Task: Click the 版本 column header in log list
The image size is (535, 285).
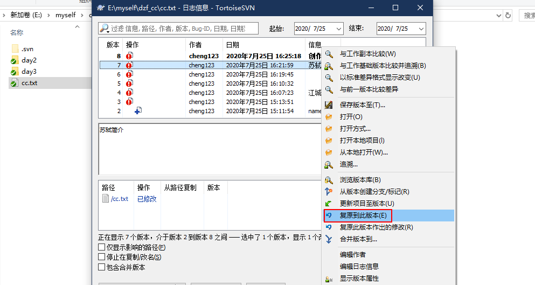Action: 113,45
